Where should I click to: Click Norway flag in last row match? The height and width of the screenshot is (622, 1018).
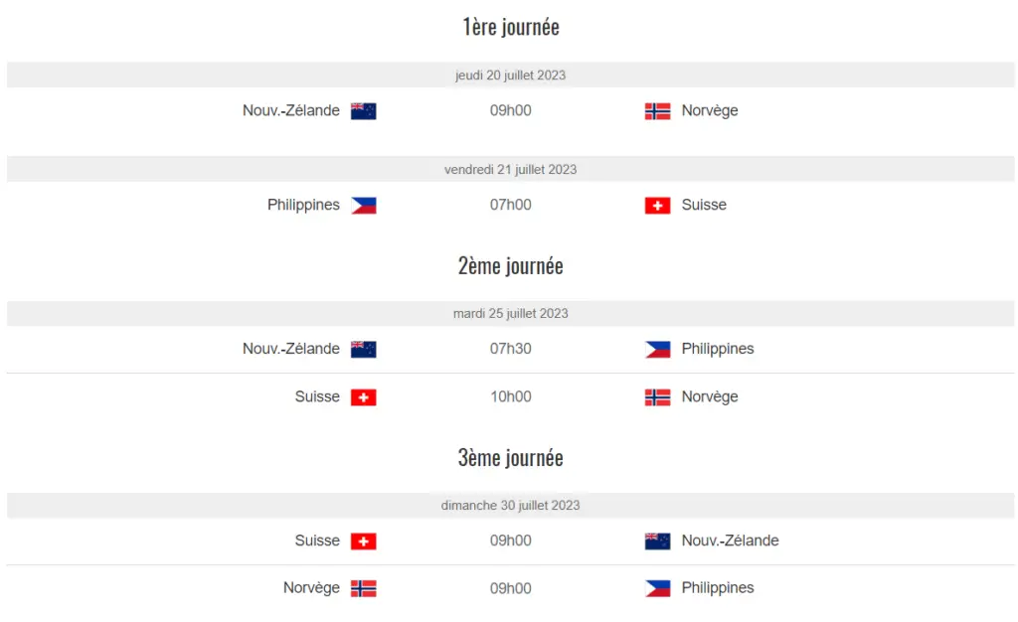tap(363, 588)
